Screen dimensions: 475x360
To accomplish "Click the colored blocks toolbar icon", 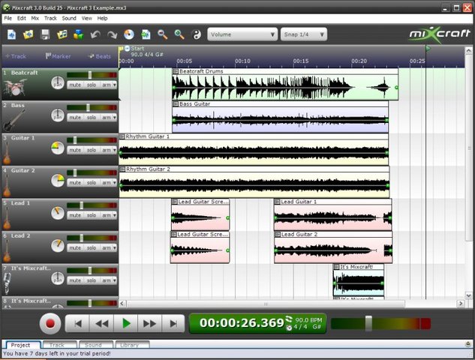I will 79,34.
